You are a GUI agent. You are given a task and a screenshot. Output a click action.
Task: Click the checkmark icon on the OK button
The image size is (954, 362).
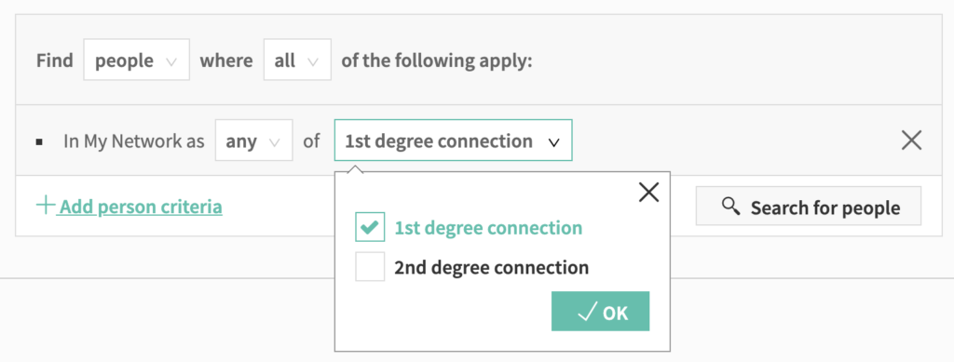(x=587, y=312)
